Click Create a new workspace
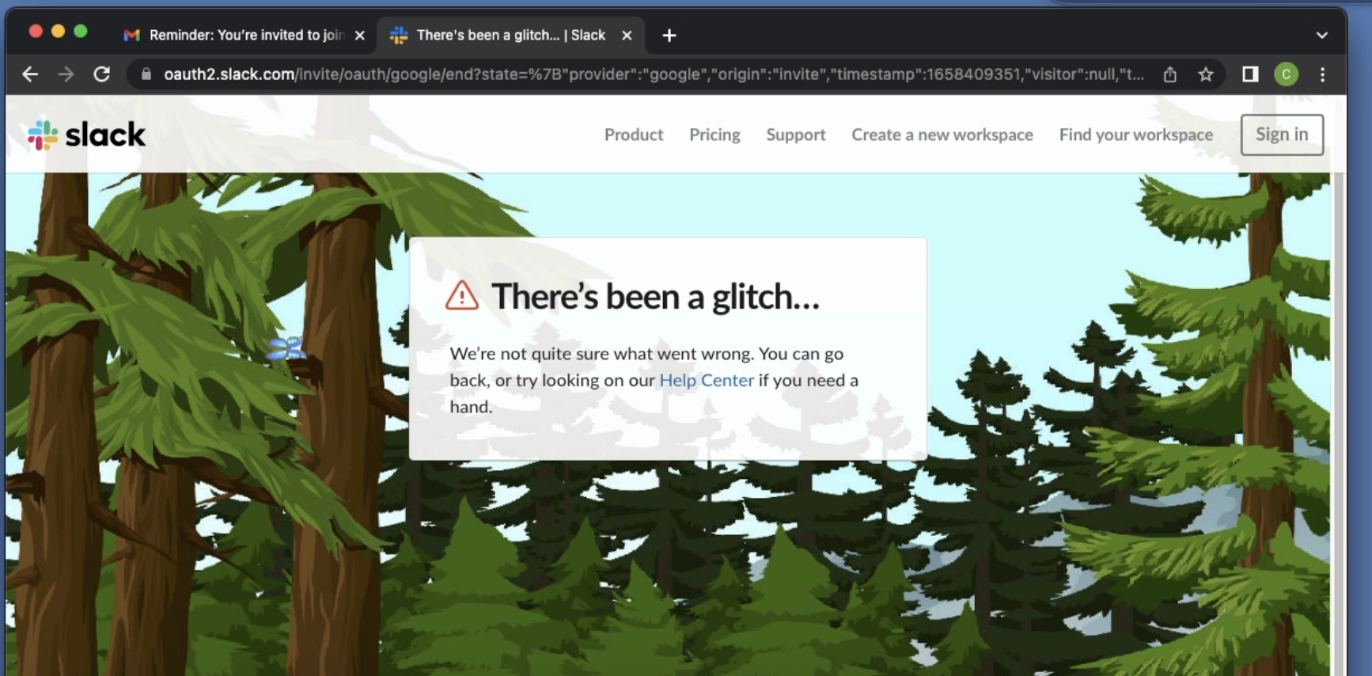1372x676 pixels. [x=942, y=135]
